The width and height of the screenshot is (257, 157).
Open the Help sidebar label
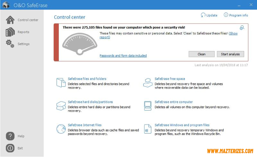tap(21, 136)
